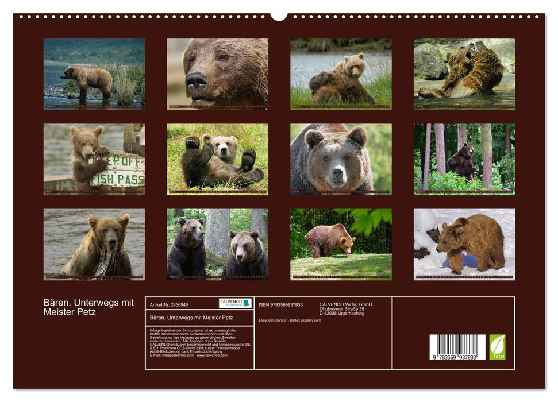This screenshot has width=558, height=402.
Task: Click the credit 'Elisabeth Stanzer - Bilder: pixabay.com'
Action: [x=290, y=320]
